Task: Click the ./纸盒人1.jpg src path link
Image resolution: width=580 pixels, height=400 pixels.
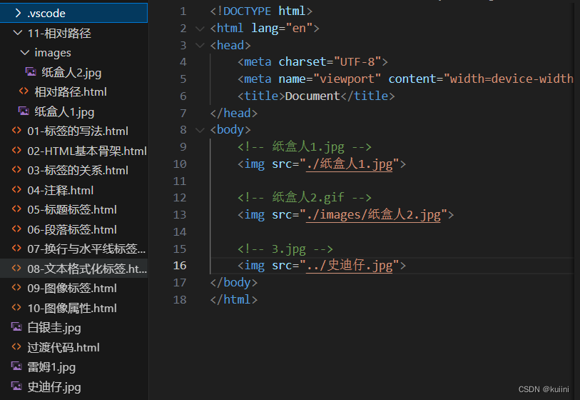Action: coord(350,164)
